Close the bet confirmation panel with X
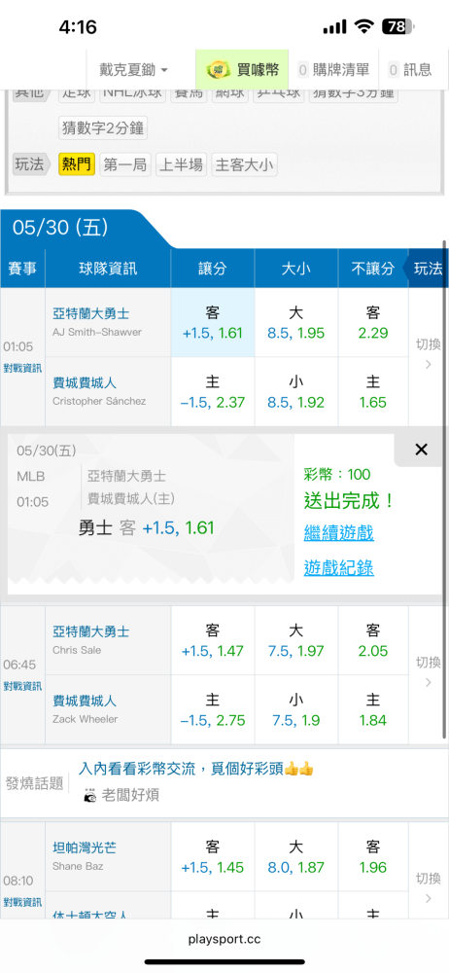The image size is (449, 973). [421, 450]
